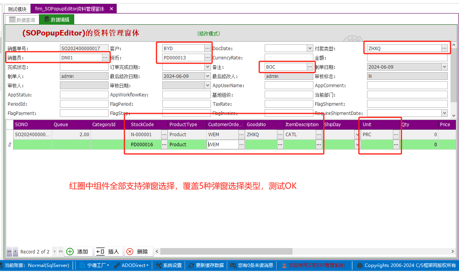The width and height of the screenshot is (459, 272).
Task: Open StockCode PD000016 ellipsis button
Action: click(164, 145)
